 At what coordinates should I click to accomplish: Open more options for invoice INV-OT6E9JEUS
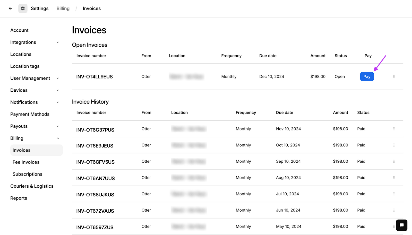click(394, 145)
